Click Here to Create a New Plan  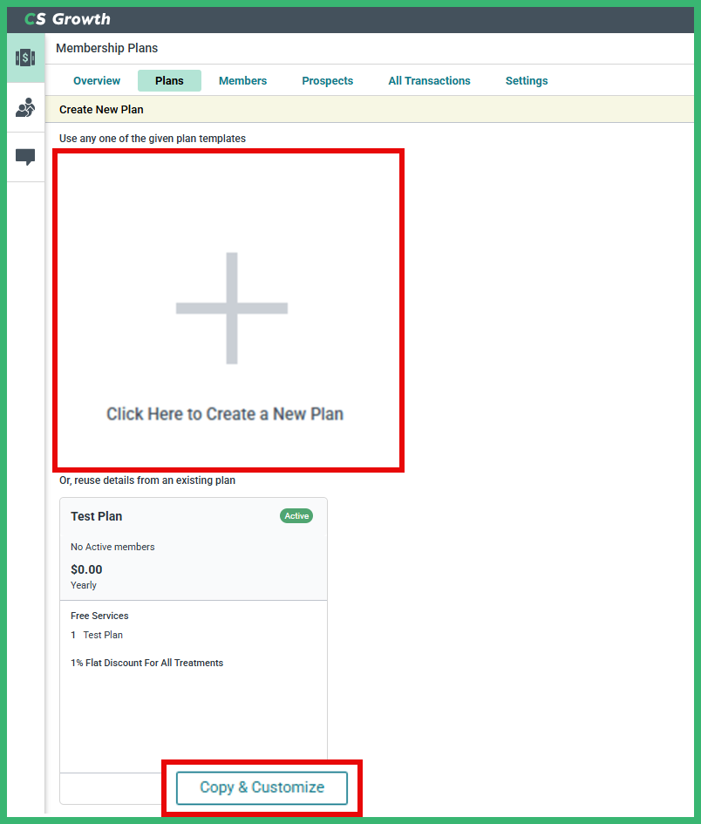click(x=225, y=413)
